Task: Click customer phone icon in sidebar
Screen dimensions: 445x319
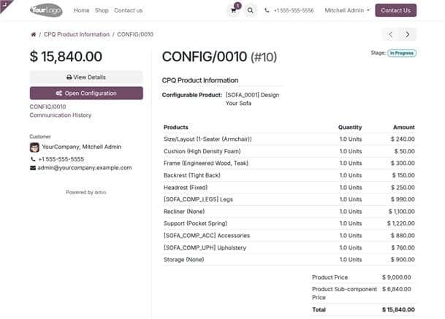Action: [x=33, y=159]
